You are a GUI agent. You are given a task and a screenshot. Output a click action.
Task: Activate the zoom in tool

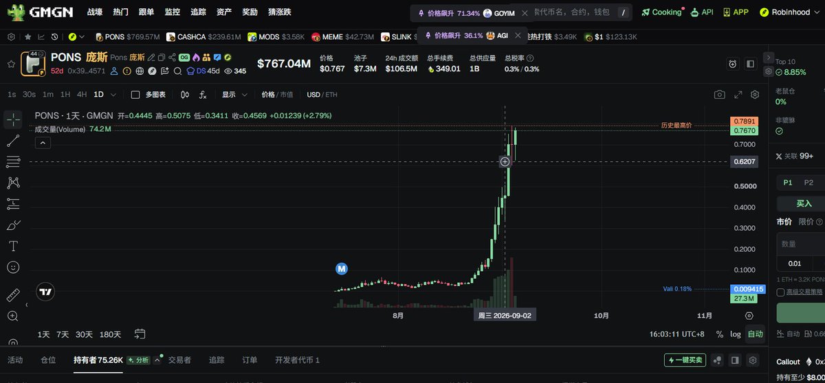coord(13,316)
